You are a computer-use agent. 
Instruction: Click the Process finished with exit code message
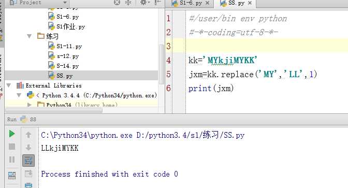(x=109, y=174)
